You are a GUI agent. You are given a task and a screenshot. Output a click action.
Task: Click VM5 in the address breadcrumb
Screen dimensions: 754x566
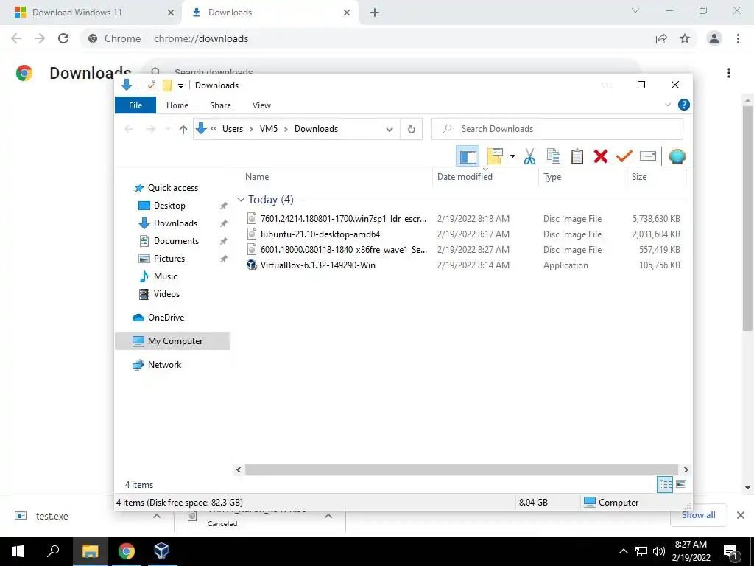click(x=268, y=129)
